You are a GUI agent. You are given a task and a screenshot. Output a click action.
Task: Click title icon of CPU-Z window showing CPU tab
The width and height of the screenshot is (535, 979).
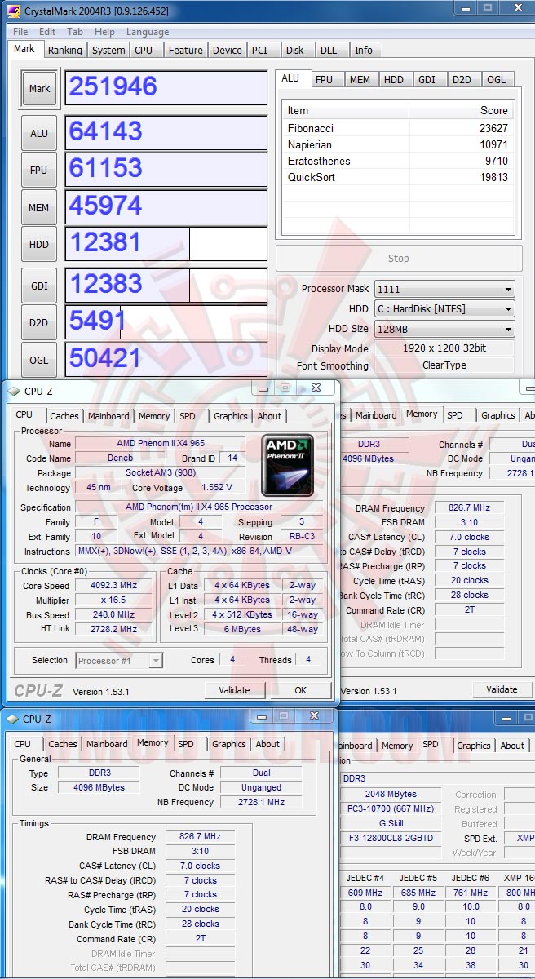(x=14, y=392)
